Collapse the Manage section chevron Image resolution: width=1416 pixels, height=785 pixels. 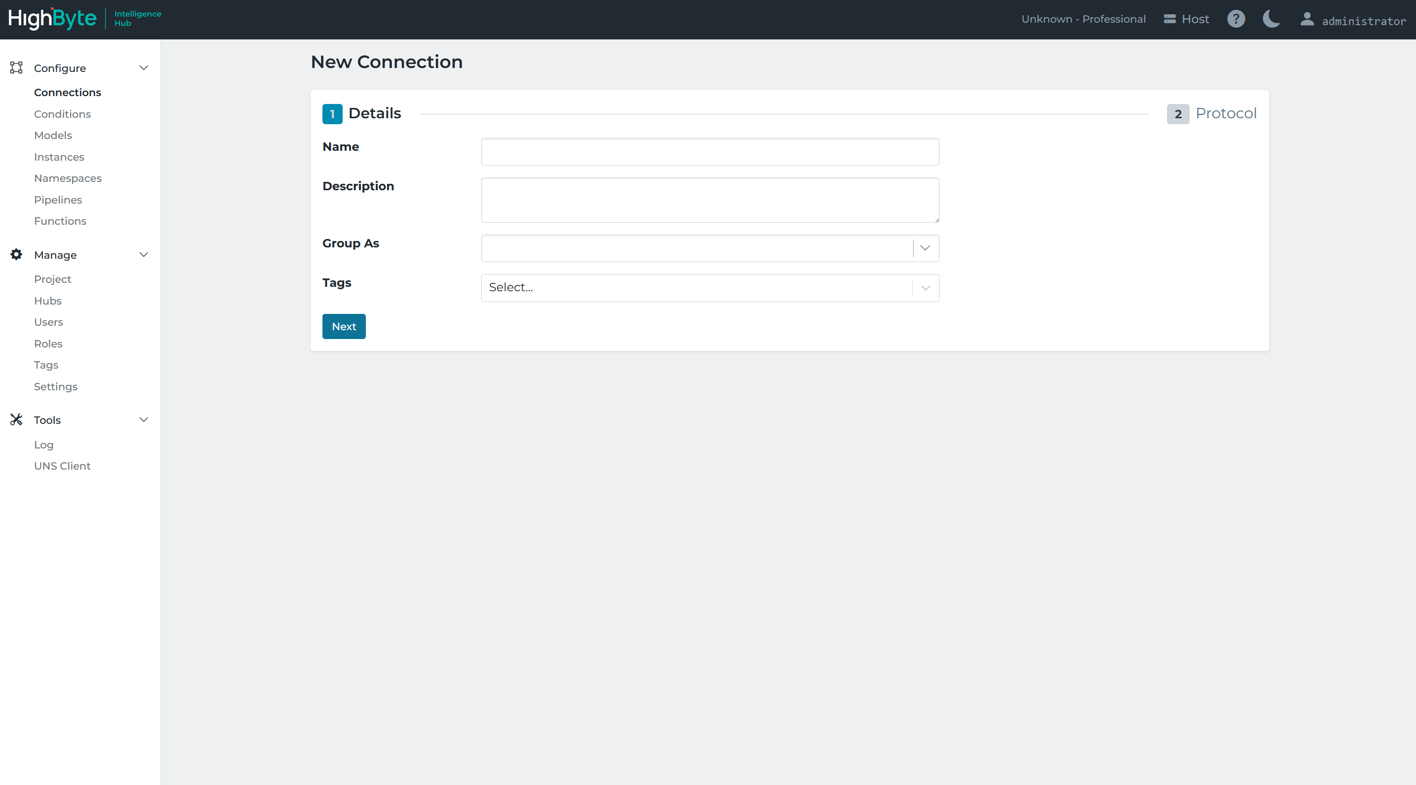click(x=143, y=254)
